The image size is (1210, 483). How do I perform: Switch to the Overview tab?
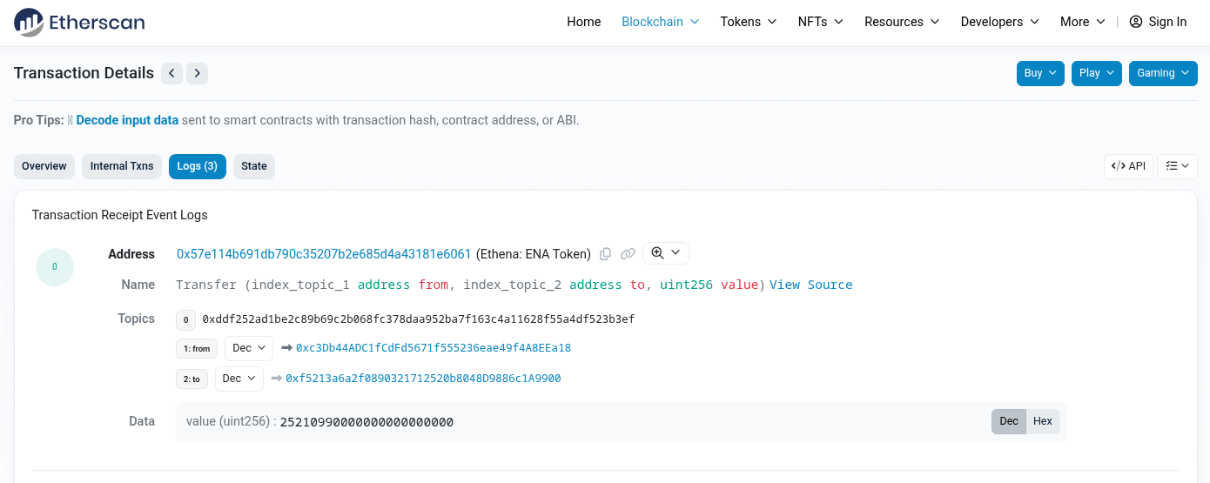(x=44, y=166)
